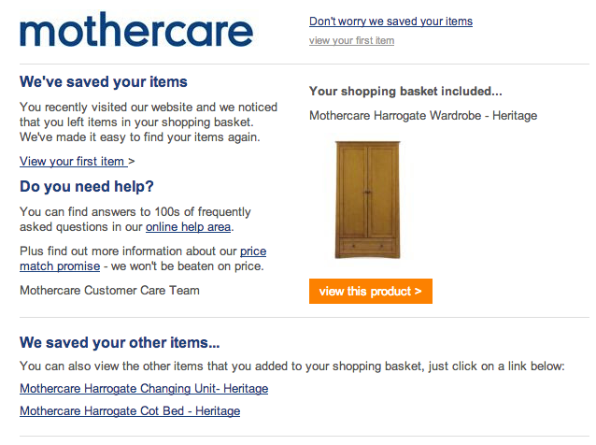The width and height of the screenshot is (596, 445).
Task: Click the 'You can also view the other items' sentence
Action: pyautogui.click(x=292, y=366)
